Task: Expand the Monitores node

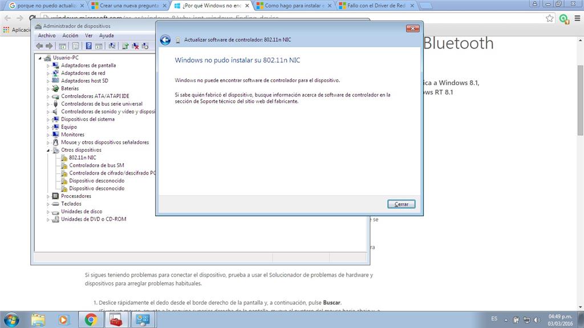Action: click(48, 135)
